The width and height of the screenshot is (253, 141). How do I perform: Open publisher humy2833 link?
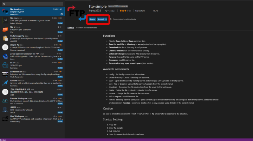point(95,11)
